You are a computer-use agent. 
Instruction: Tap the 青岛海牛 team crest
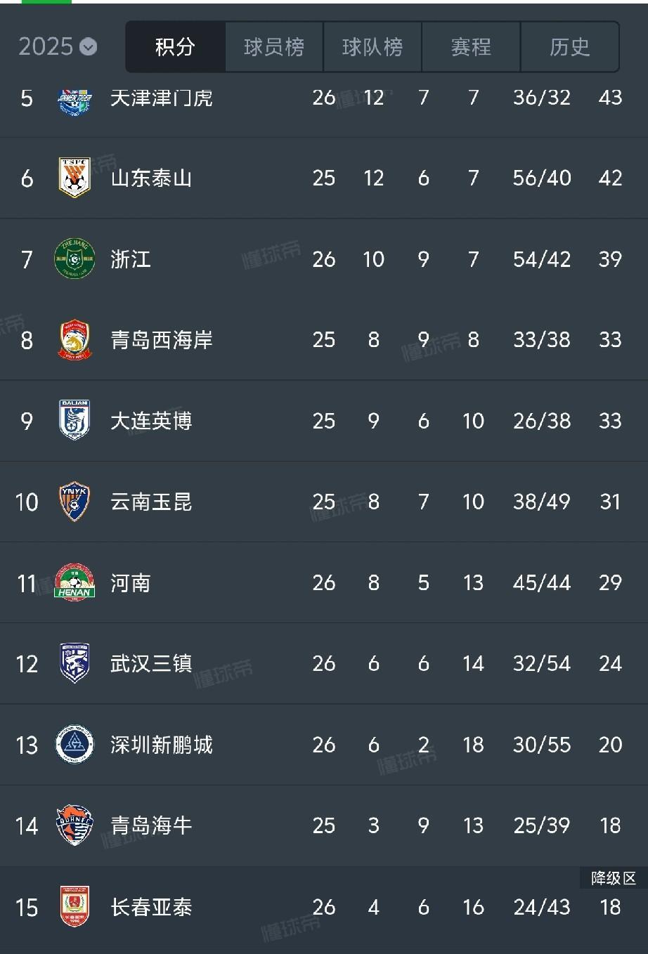click(74, 825)
